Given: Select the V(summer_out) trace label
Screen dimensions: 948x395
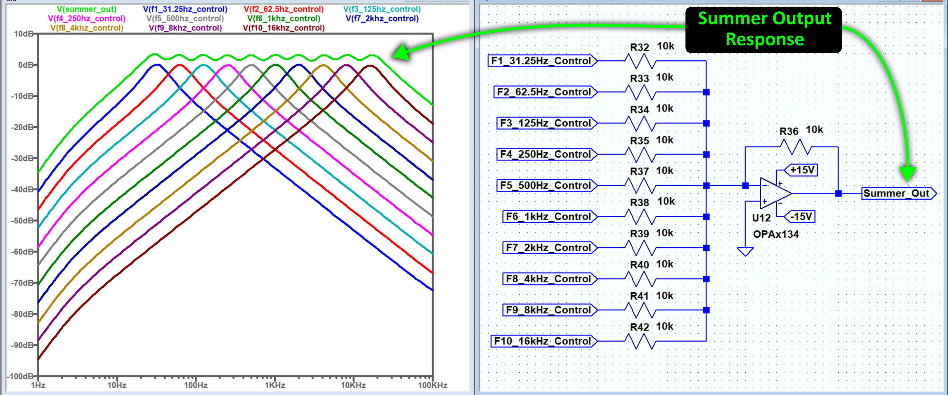Looking at the screenshot, I should coord(87,9).
